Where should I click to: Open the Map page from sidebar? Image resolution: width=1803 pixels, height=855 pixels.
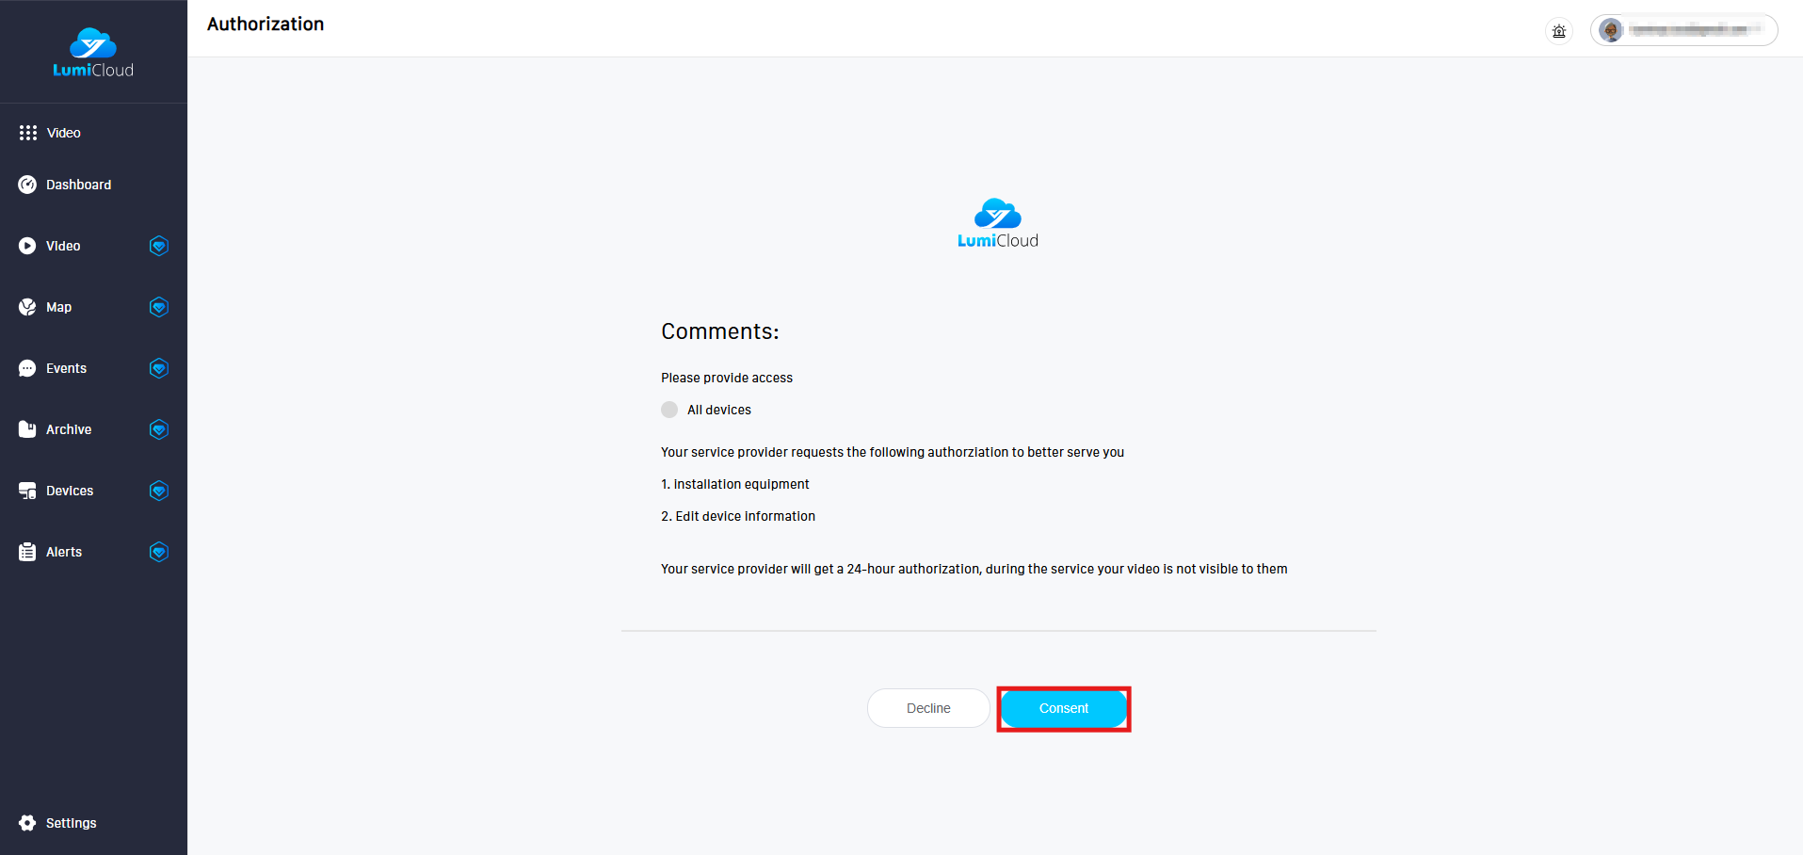(x=58, y=307)
